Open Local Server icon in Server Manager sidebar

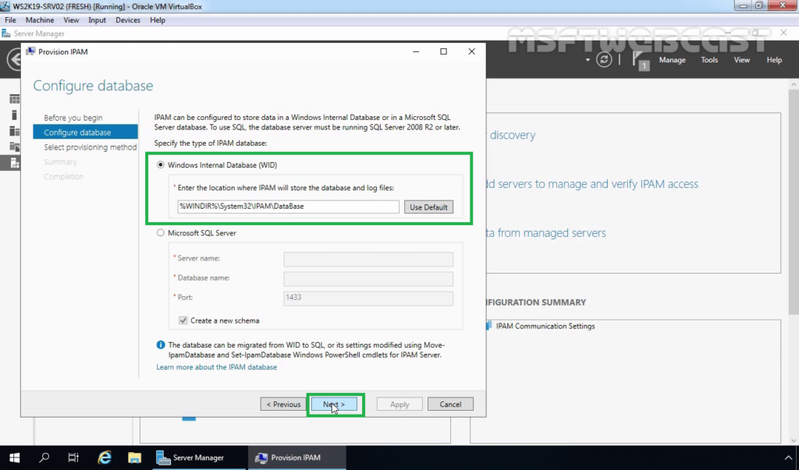click(x=14, y=115)
